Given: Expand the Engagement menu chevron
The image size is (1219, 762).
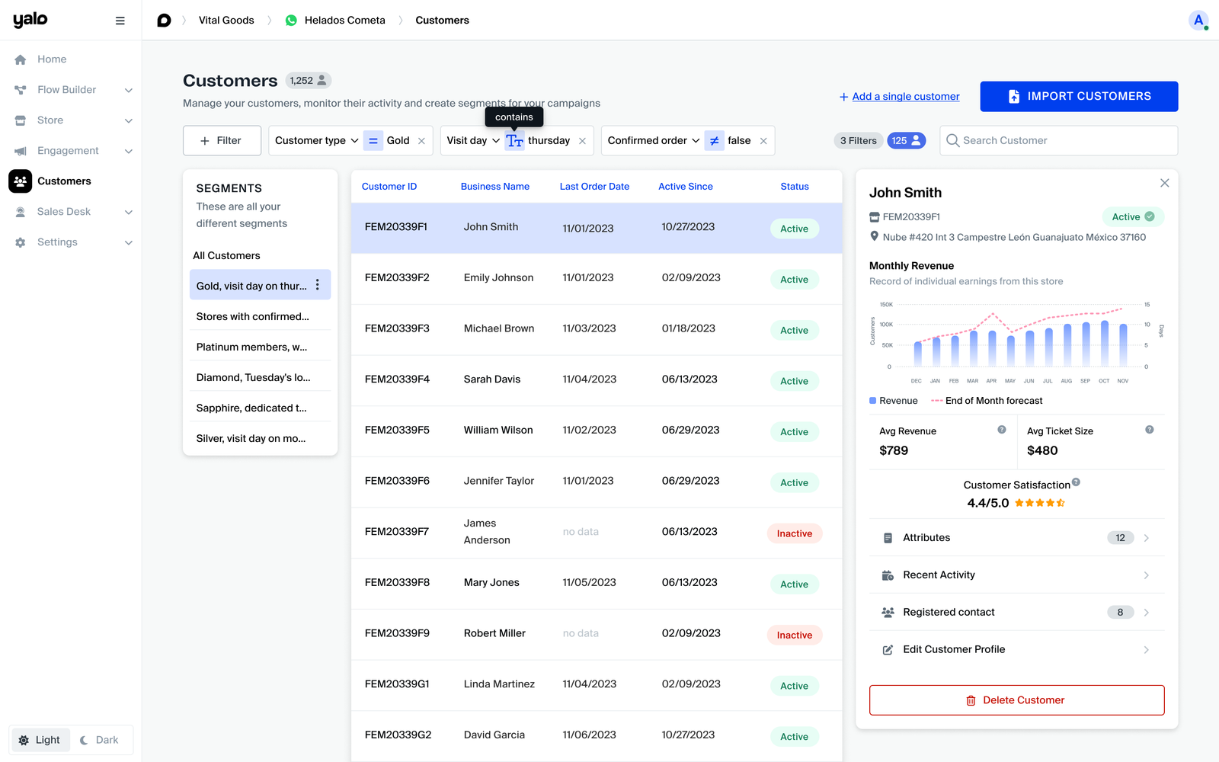Looking at the screenshot, I should click(x=128, y=151).
